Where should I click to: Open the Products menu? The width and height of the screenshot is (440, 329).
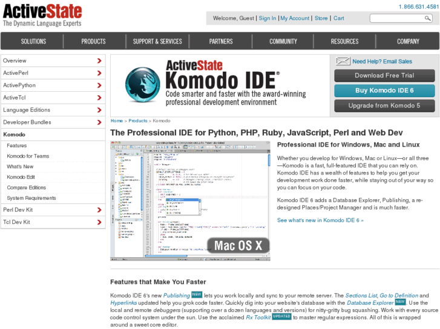(x=93, y=42)
